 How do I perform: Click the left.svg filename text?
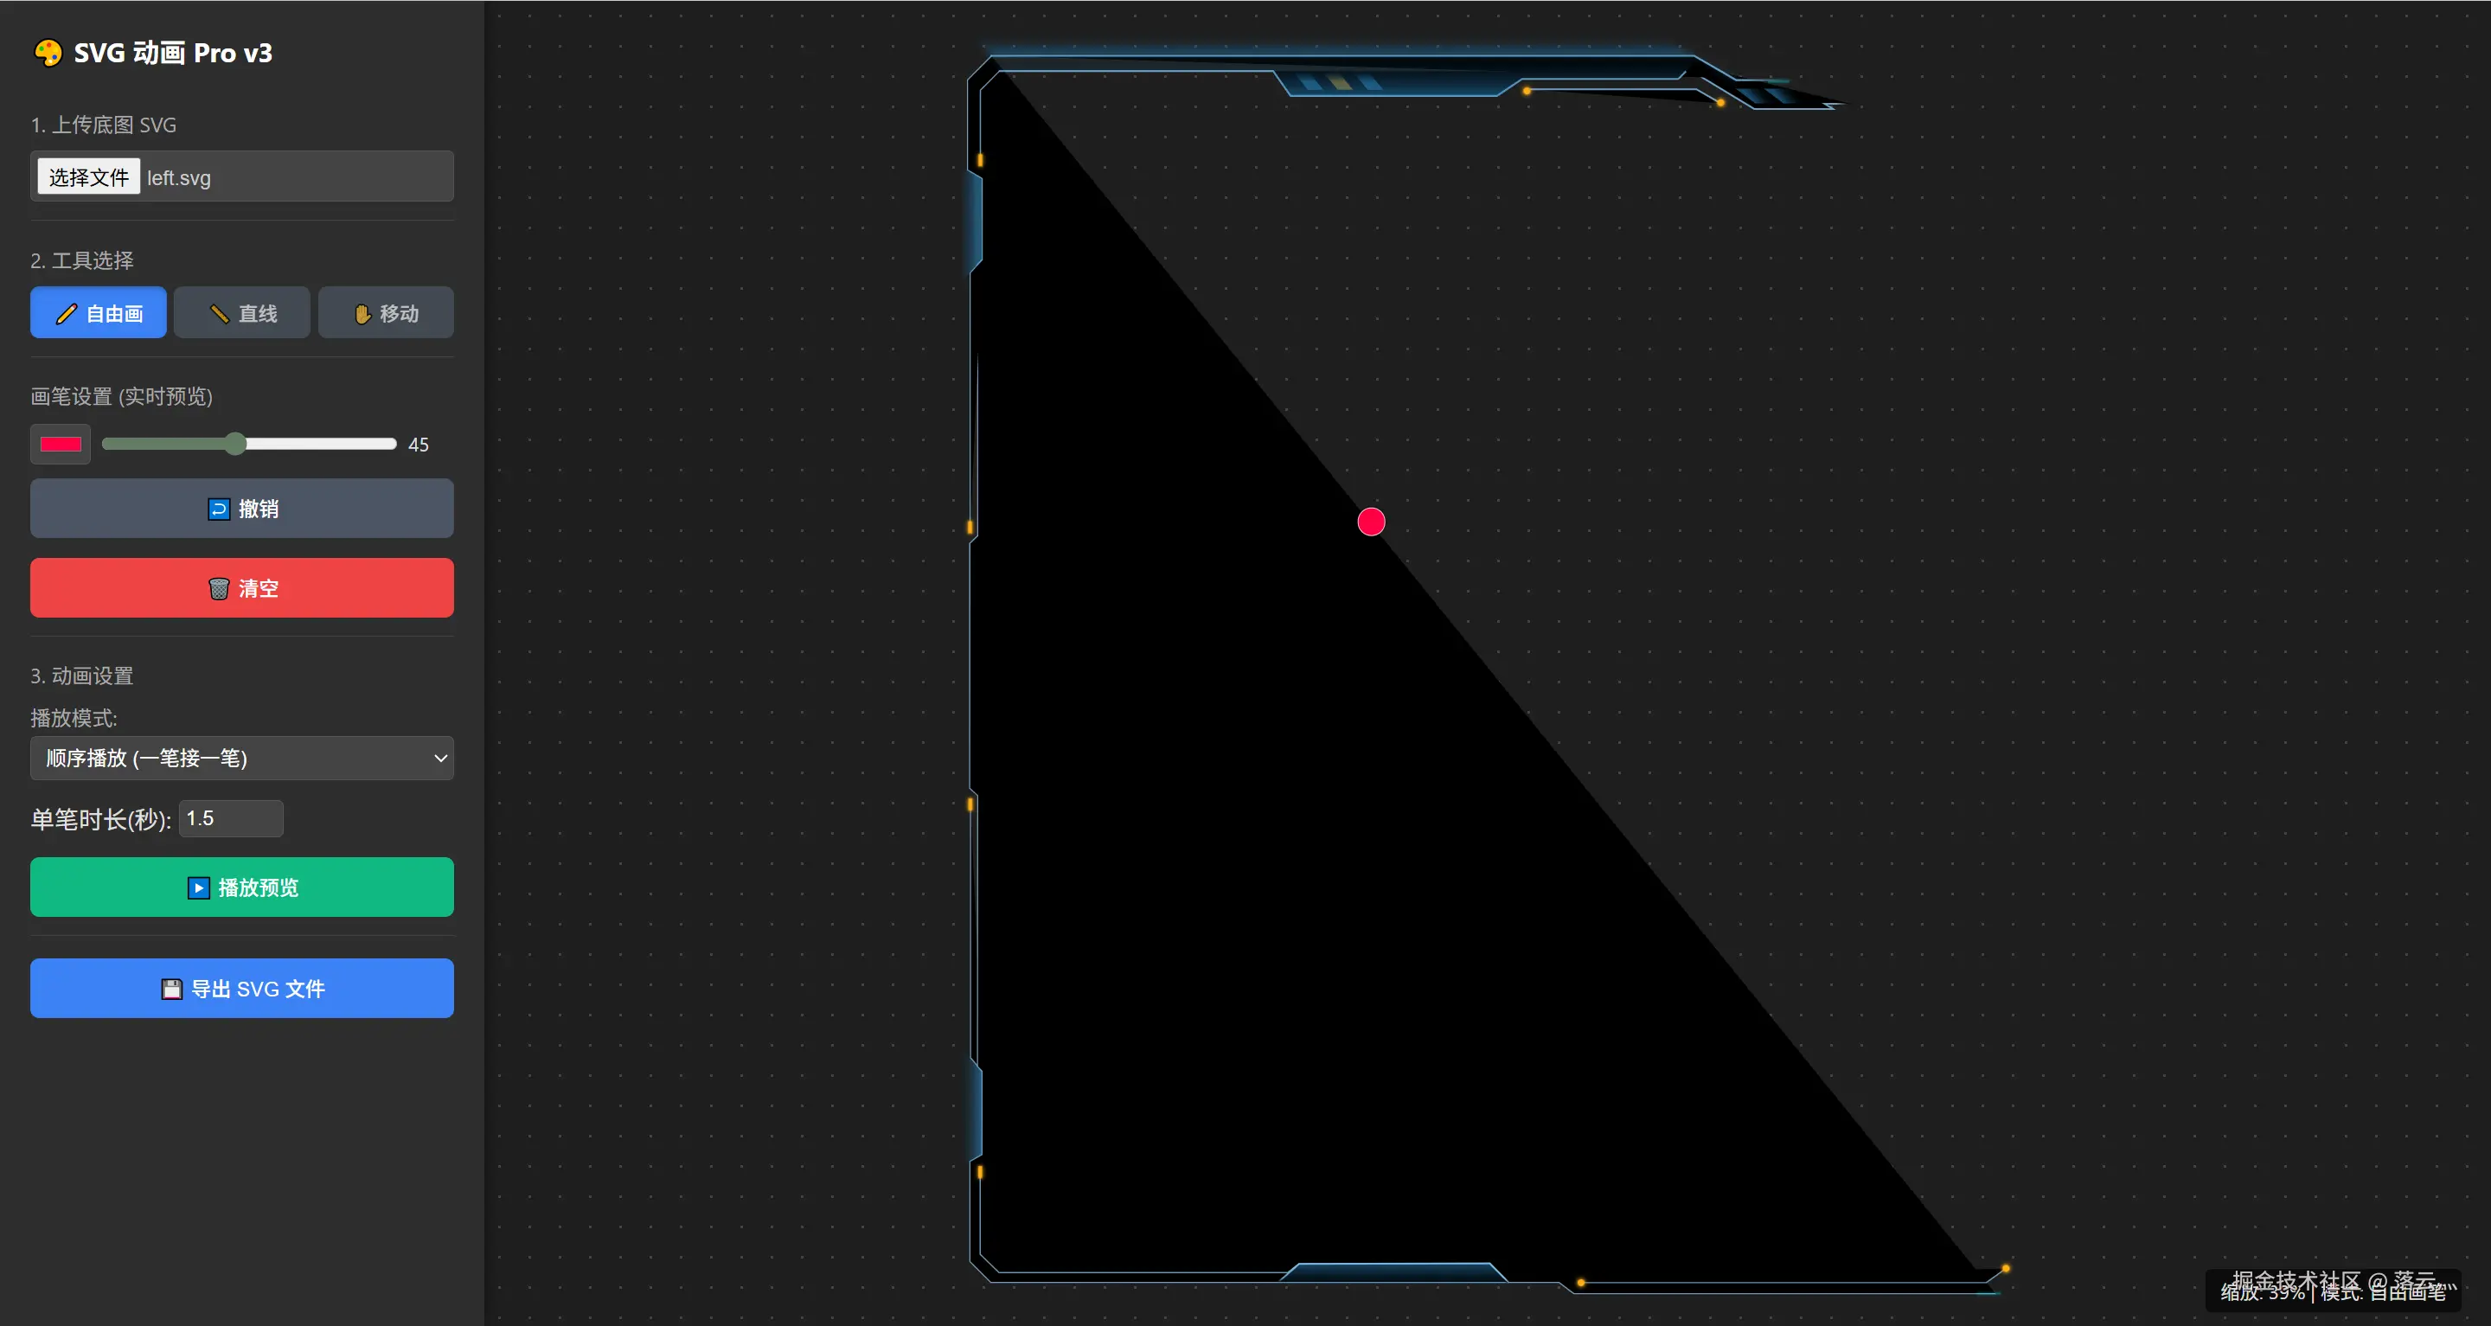179,178
